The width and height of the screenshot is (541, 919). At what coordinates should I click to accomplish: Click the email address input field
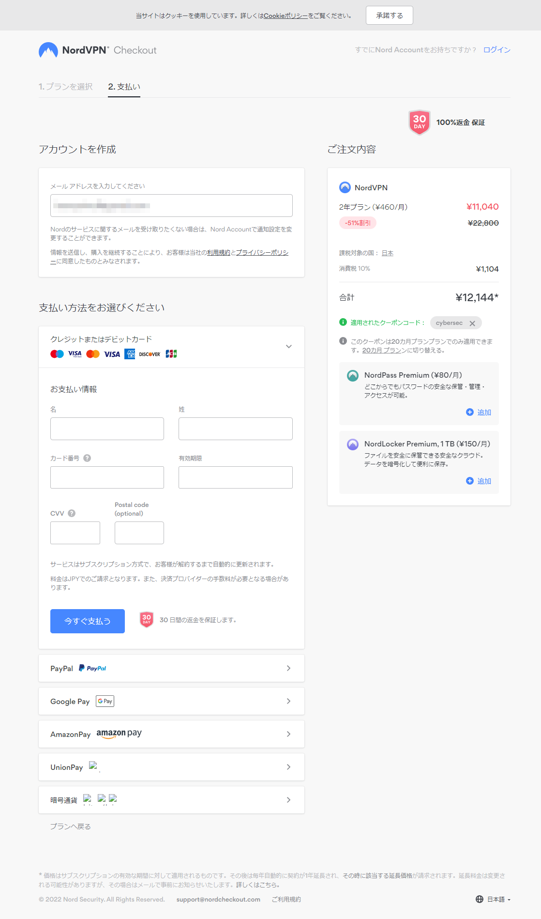pyautogui.click(x=171, y=205)
